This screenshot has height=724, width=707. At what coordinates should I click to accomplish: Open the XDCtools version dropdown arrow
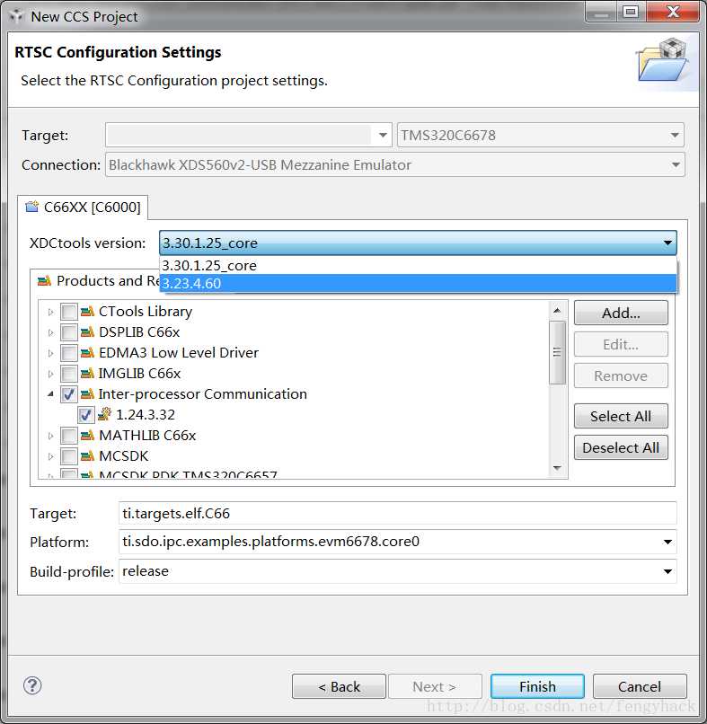(667, 243)
